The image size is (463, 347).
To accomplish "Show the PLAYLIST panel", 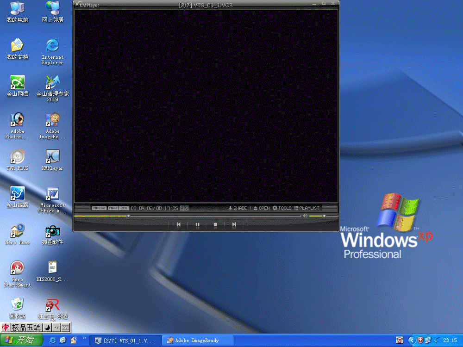I will [x=307, y=208].
